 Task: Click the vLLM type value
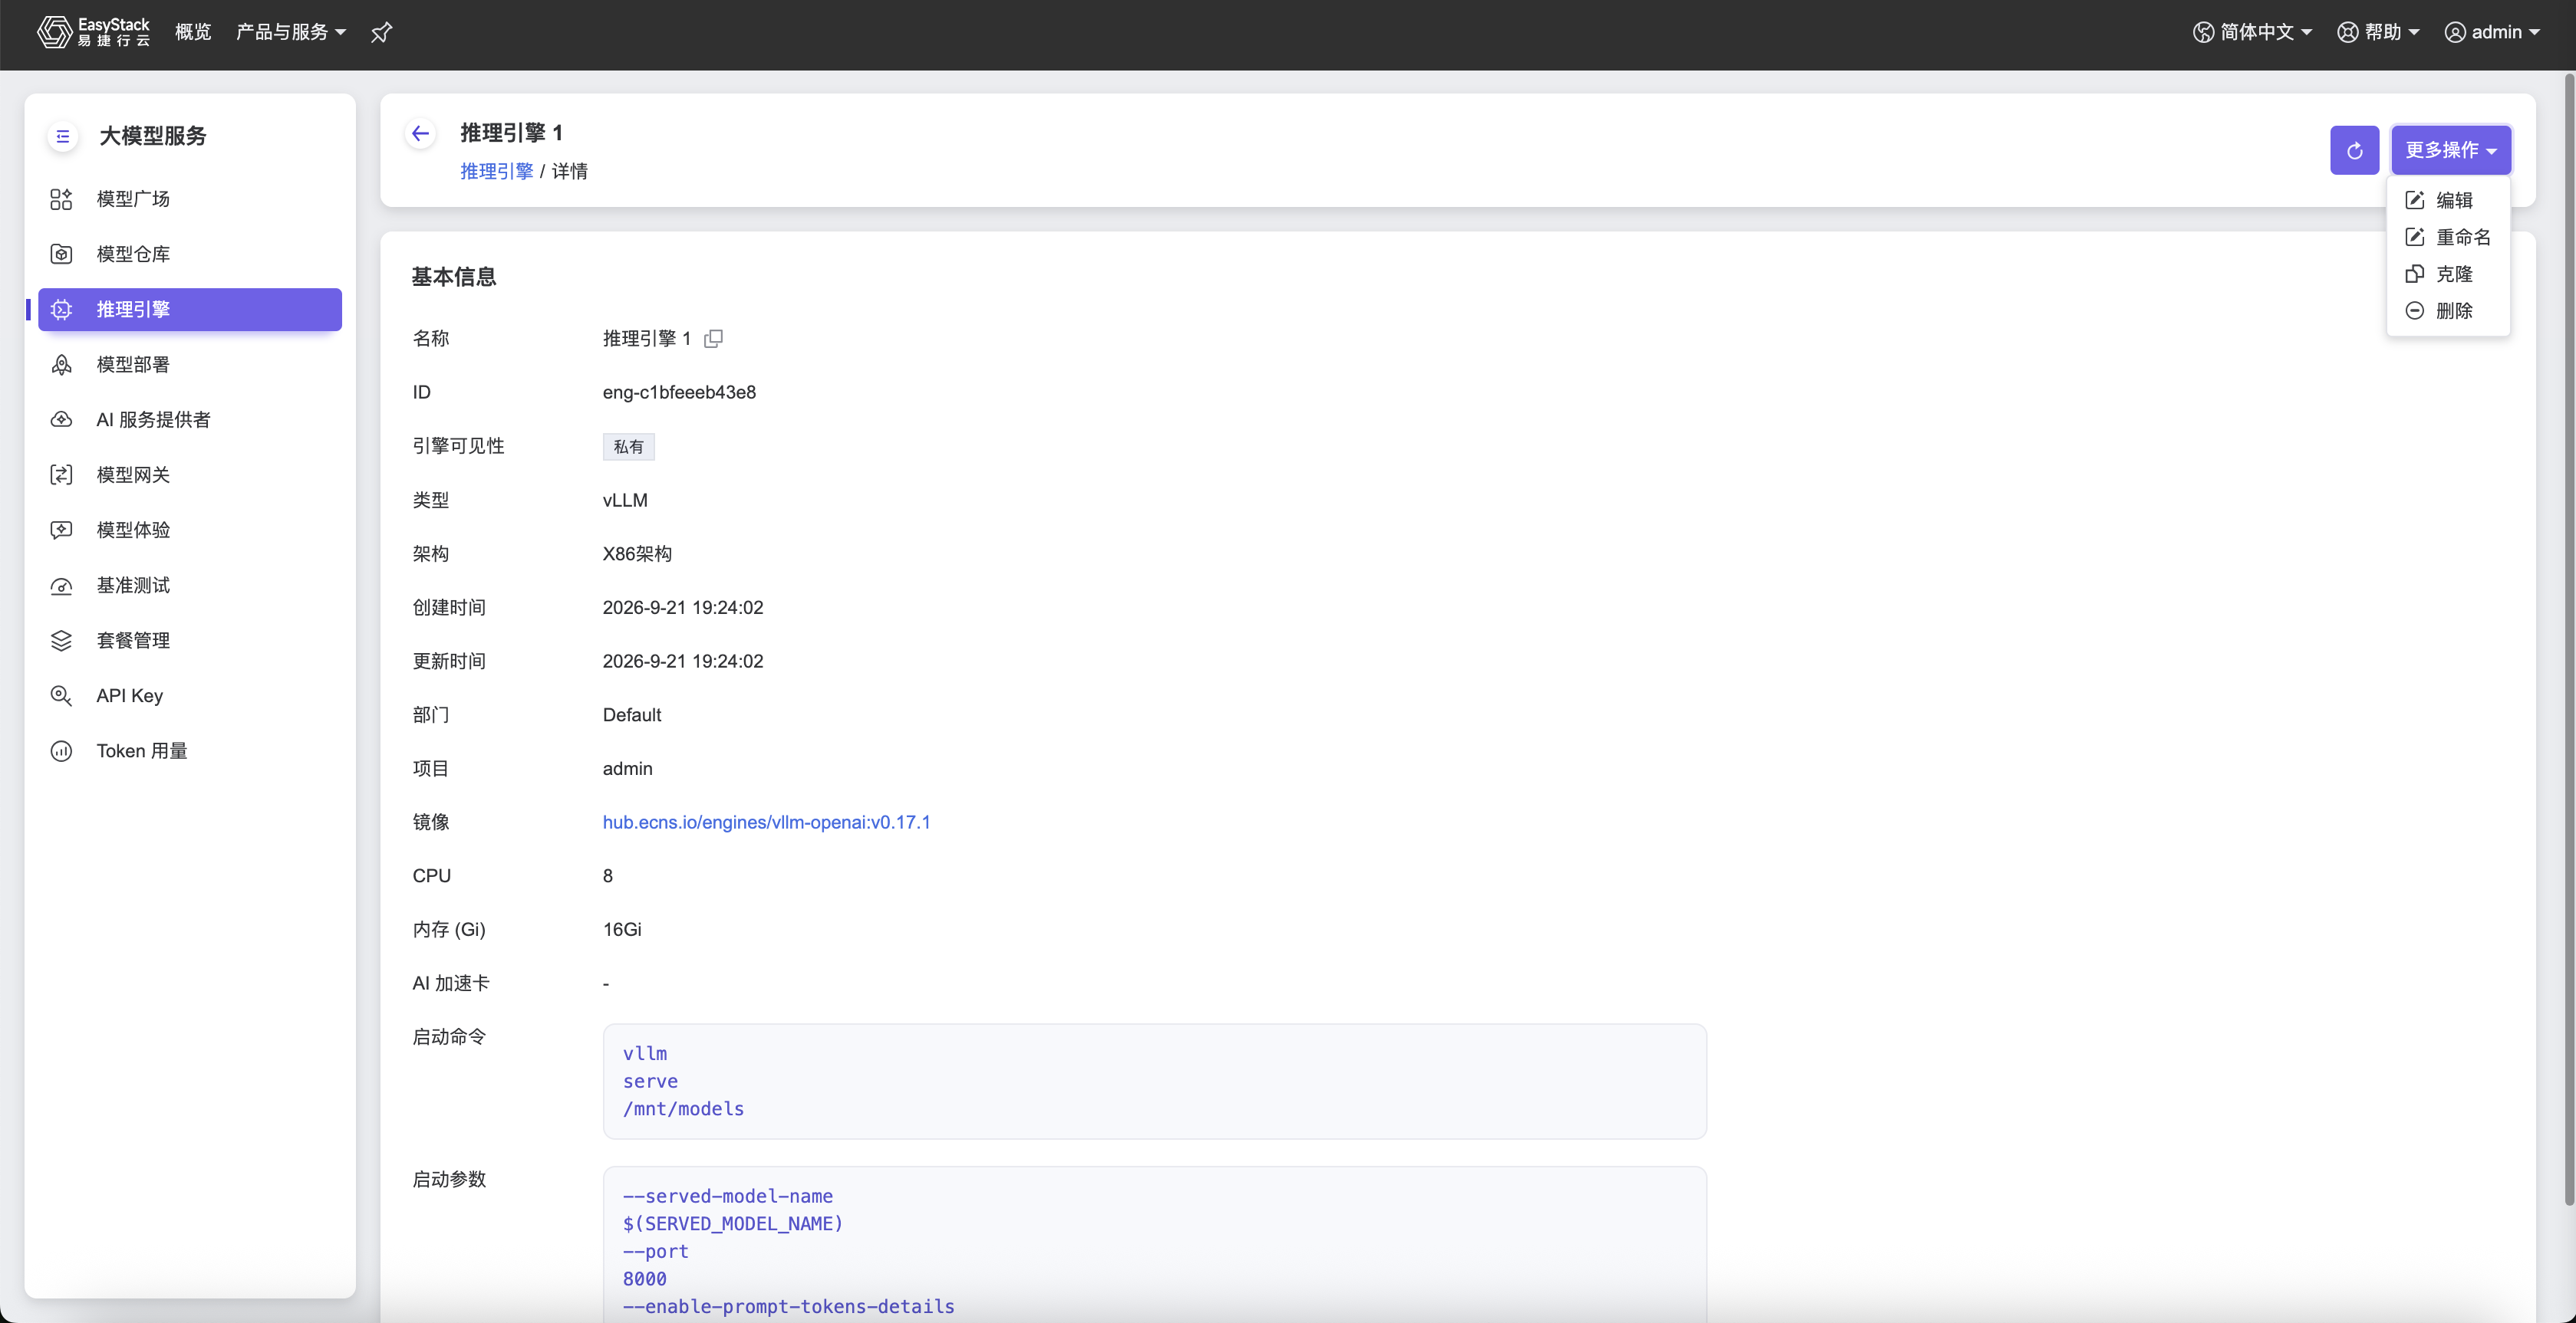(625, 501)
